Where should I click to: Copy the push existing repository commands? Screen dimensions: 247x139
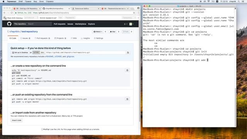click(127, 99)
